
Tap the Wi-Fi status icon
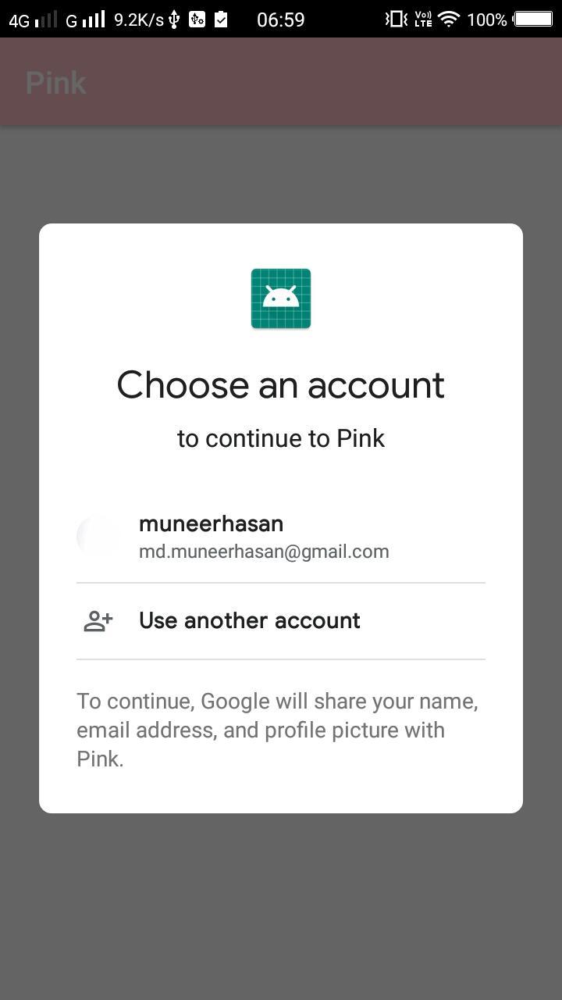tap(449, 19)
